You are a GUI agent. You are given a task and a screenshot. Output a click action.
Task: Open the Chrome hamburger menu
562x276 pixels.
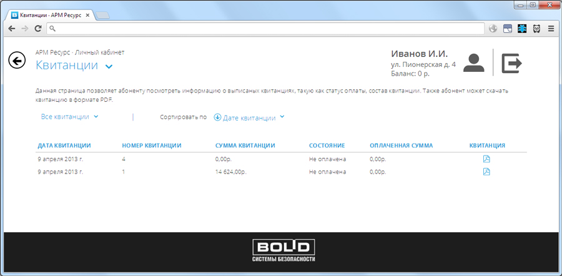[551, 28]
